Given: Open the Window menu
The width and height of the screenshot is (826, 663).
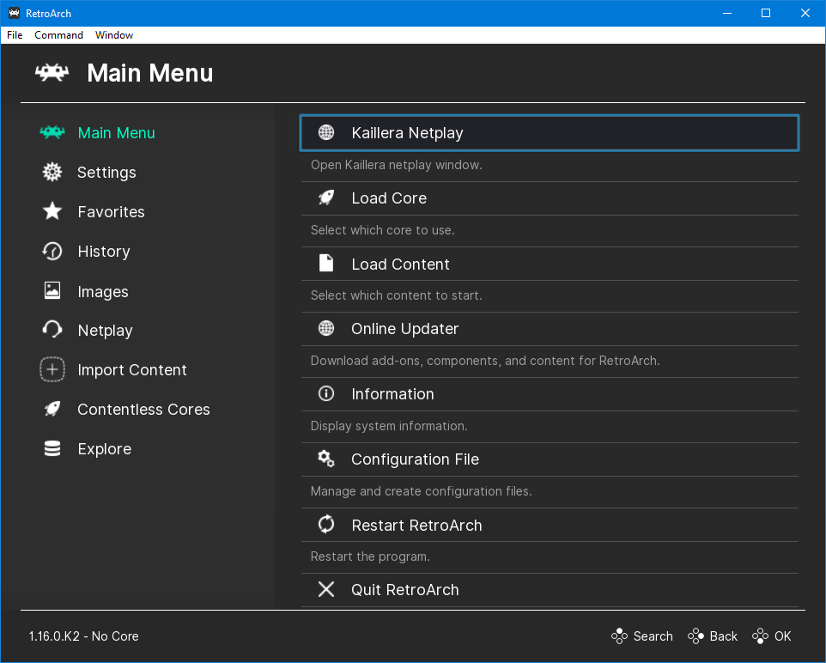Looking at the screenshot, I should point(114,35).
